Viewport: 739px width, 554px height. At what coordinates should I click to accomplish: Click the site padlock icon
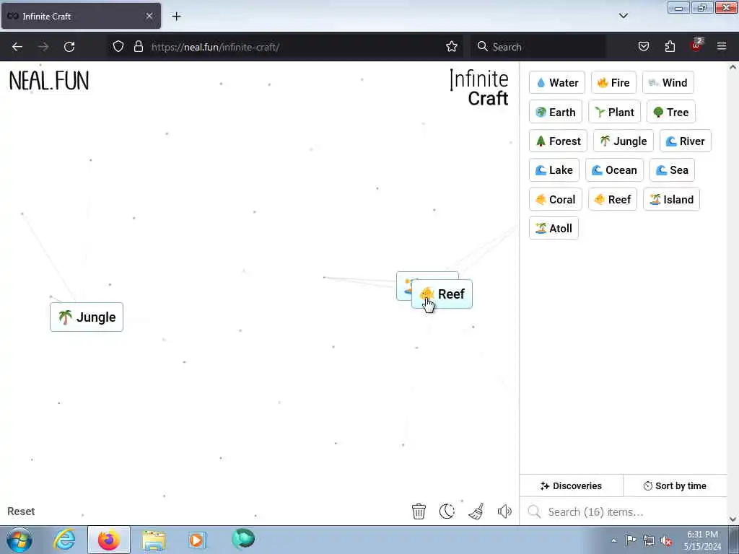coord(138,46)
